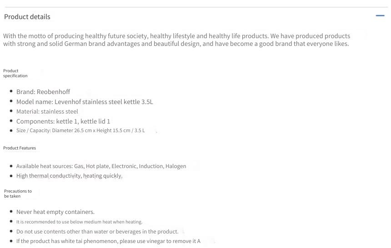Viewport: 391px width, 248px height.
Task: Click the Product specification label
Action: [x=15, y=73]
